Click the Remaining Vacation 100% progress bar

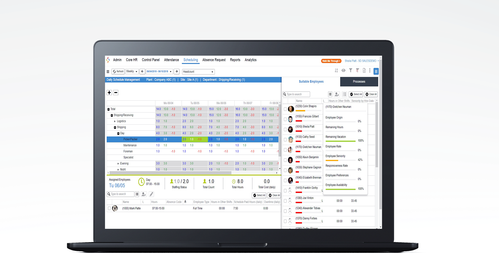click(340, 141)
